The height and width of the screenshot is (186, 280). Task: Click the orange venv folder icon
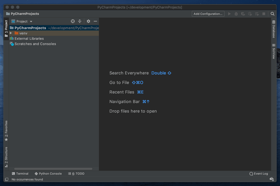click(x=16, y=33)
